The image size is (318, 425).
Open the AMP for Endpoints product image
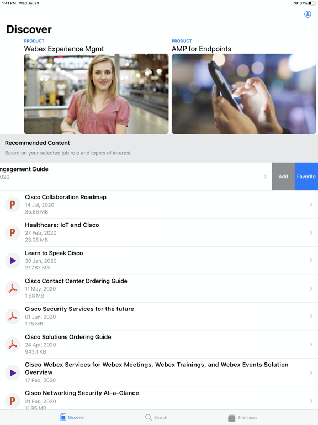coord(244,94)
